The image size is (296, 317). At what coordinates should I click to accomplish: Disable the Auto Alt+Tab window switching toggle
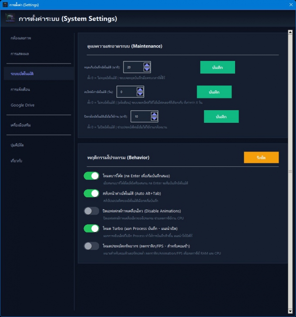[92, 193]
